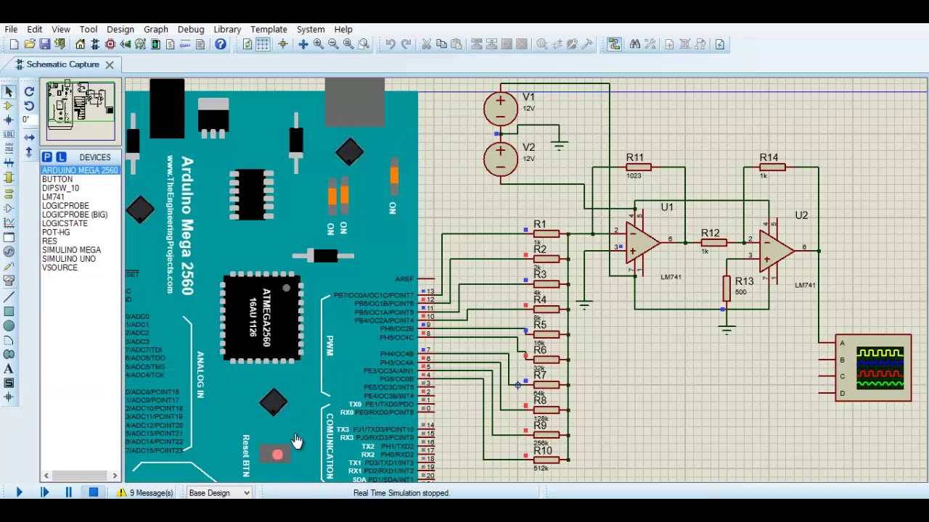Open the Bill of Materials icon
This screenshot has height=522, width=929.
click(171, 44)
